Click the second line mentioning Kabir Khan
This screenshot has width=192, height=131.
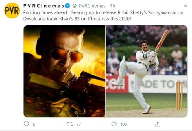click(x=77, y=19)
